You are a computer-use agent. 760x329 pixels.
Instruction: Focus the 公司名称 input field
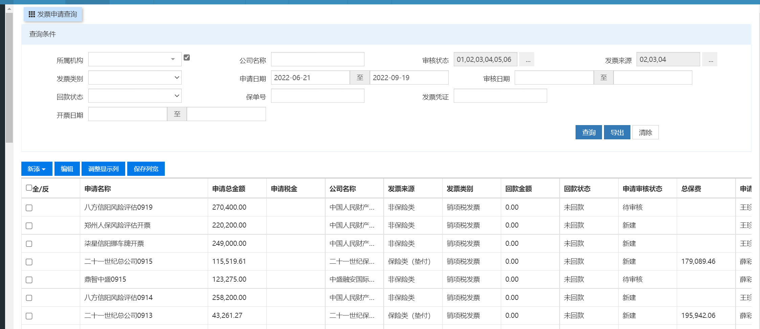[x=317, y=60]
